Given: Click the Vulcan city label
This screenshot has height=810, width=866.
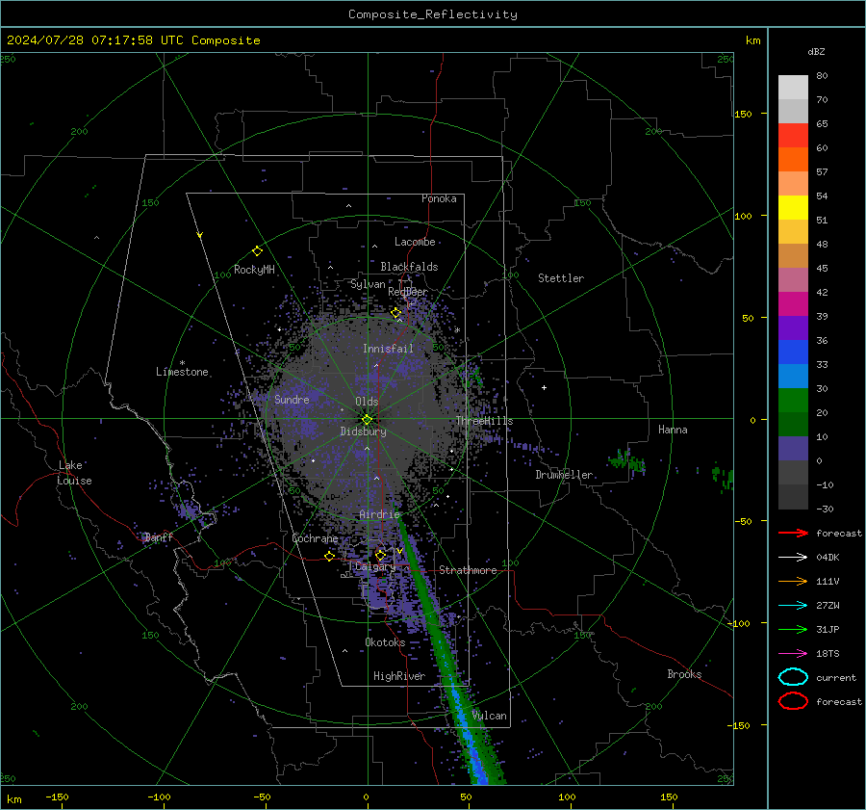Looking at the screenshot, I should pyautogui.click(x=489, y=716).
